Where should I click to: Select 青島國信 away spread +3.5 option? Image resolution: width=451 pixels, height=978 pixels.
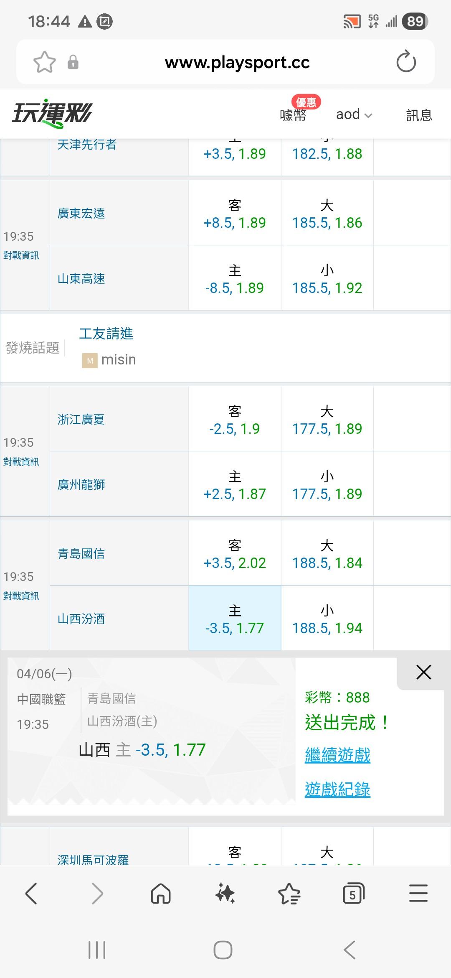[235, 553]
